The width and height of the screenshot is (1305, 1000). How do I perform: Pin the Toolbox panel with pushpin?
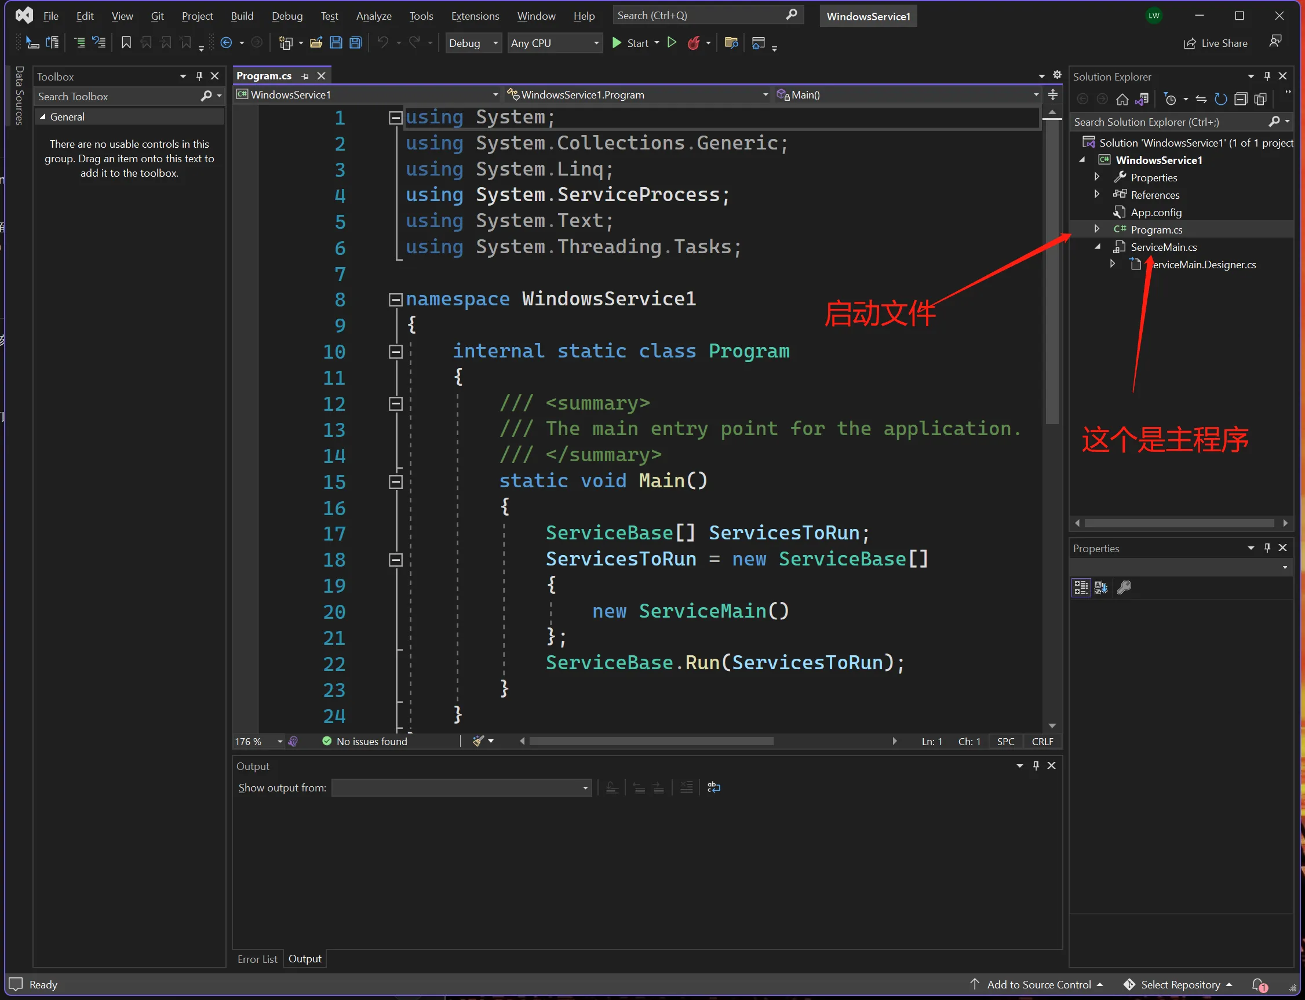point(199,76)
